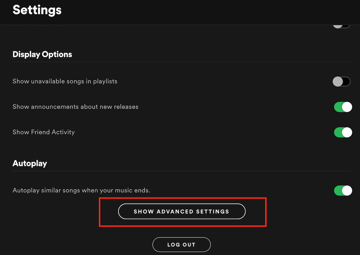Click the Settings page title

[37, 10]
